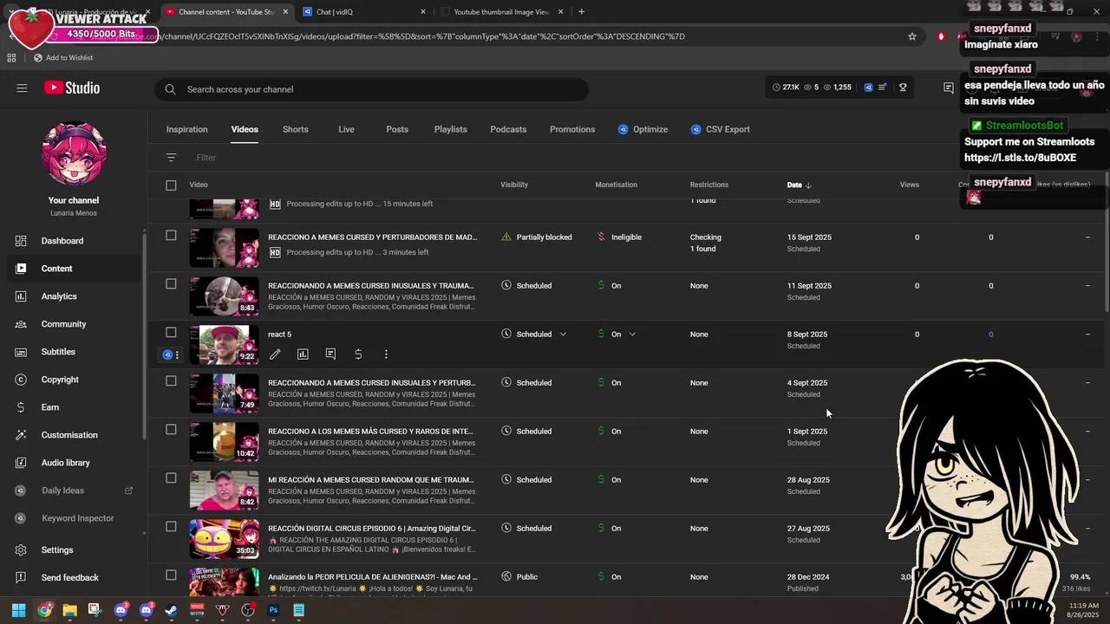Toggle sort order on the Date column
The width and height of the screenshot is (1110, 624).
click(x=799, y=185)
